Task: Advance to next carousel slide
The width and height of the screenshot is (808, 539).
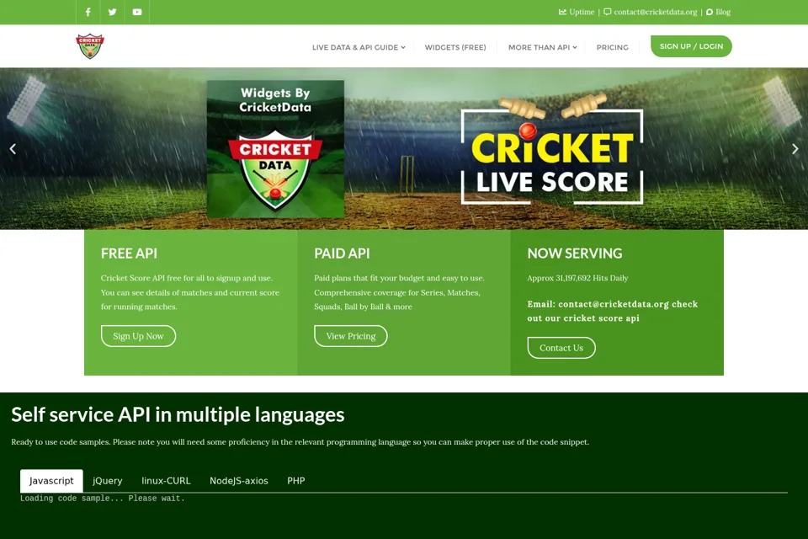Action: 795,149
